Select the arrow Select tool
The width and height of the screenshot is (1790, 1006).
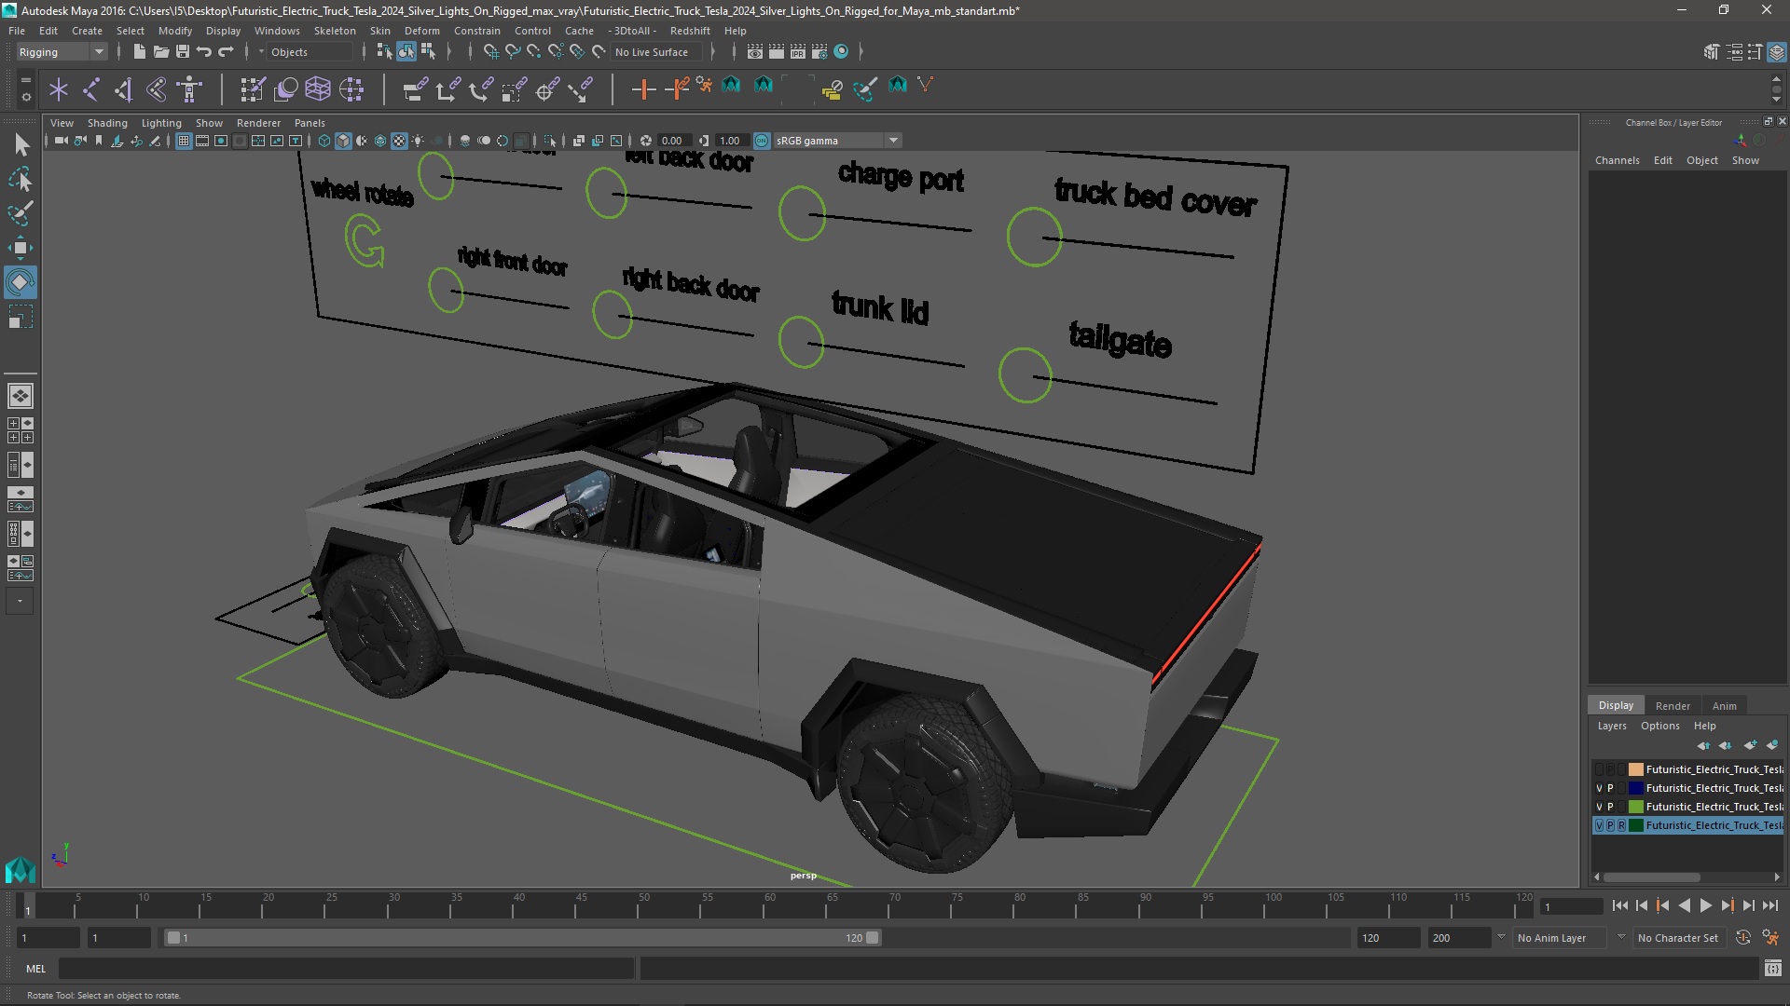click(21, 144)
